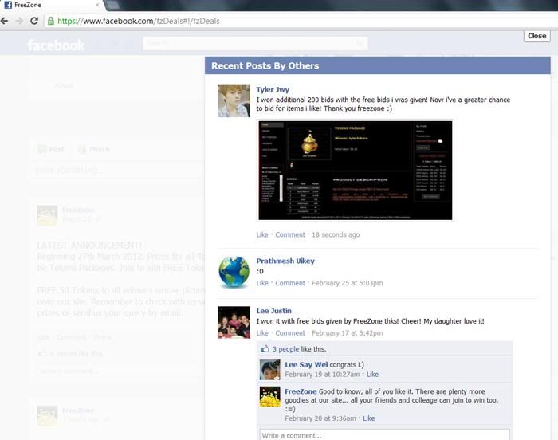
Task: Click 'February 25 at 5:03pm' timestamp
Action: tap(348, 283)
